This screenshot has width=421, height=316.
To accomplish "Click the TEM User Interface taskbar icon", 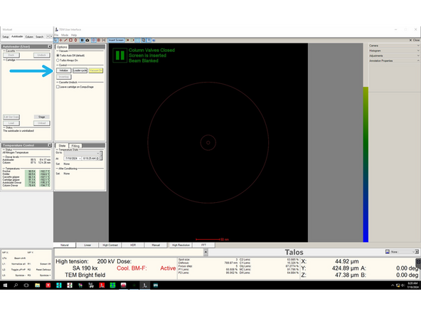I will 145,285.
